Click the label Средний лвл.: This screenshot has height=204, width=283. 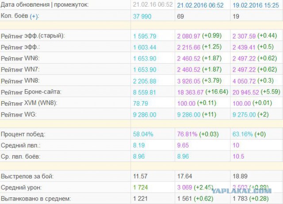(x=21, y=145)
